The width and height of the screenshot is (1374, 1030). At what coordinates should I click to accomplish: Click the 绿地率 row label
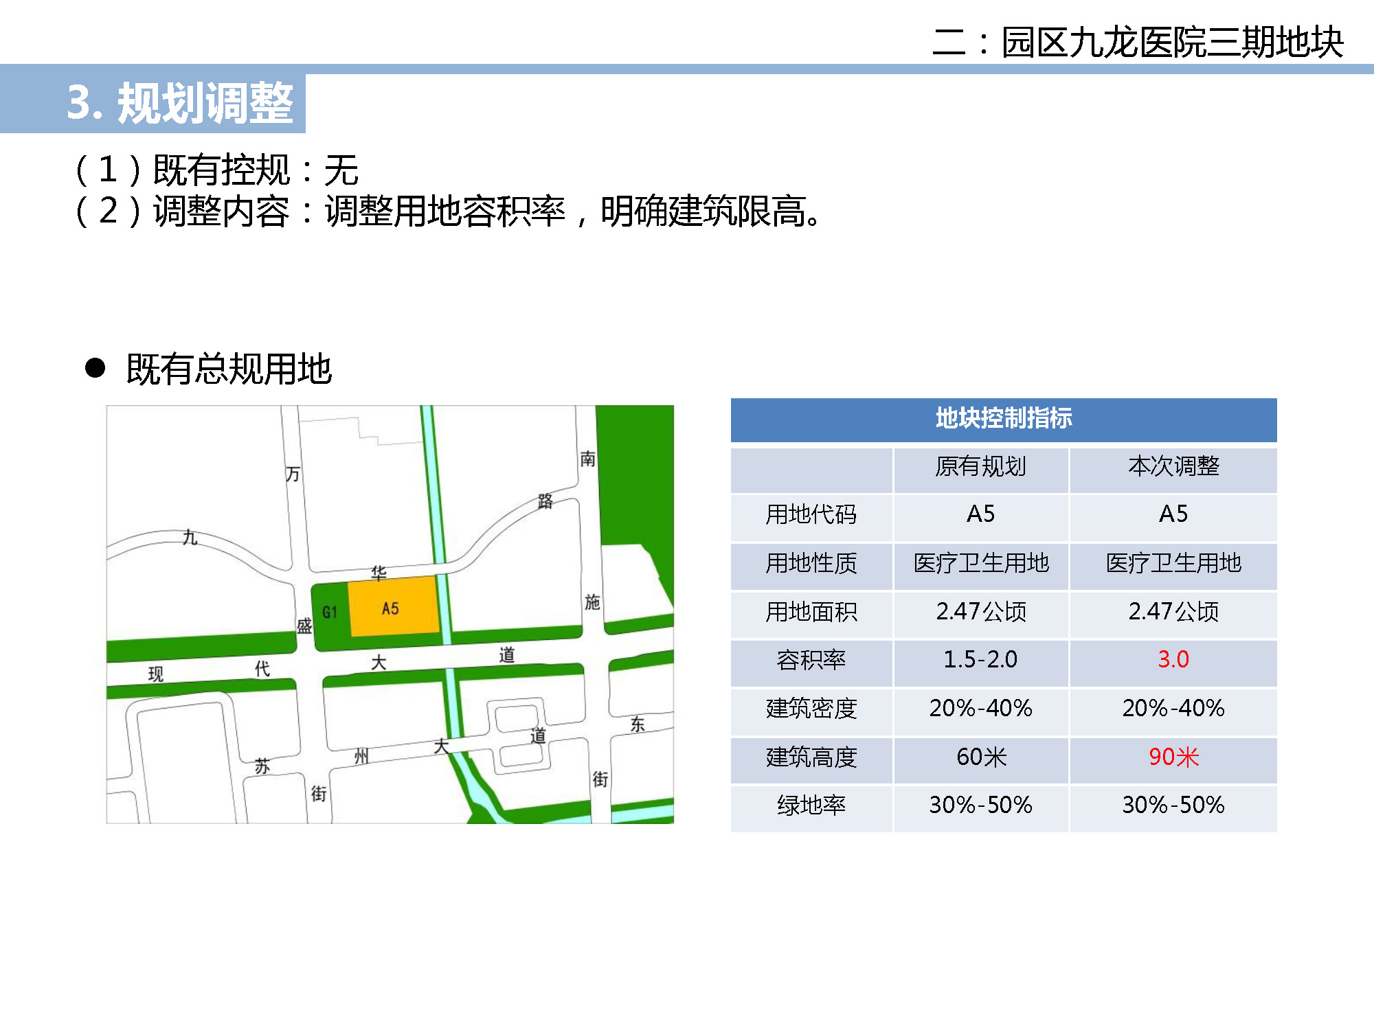click(x=811, y=805)
